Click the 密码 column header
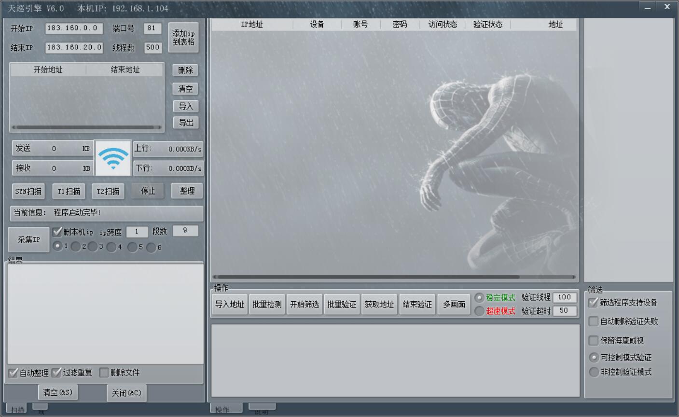This screenshot has width=679, height=417. (x=400, y=25)
